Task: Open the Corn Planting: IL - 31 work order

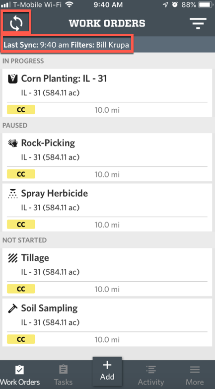Action: click(107, 93)
